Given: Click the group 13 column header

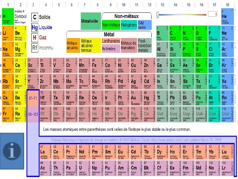Looking at the screenshot, I should click(x=162, y=5).
